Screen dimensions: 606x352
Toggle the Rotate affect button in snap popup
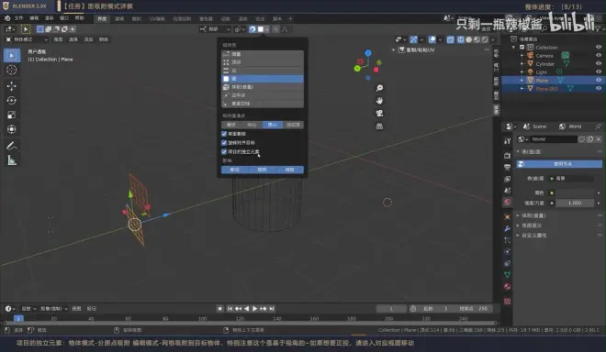262,170
